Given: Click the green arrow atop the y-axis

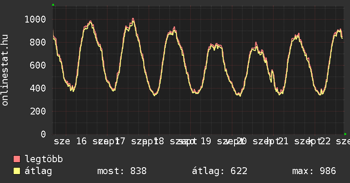Looking at the screenshot, I should coord(53,5).
